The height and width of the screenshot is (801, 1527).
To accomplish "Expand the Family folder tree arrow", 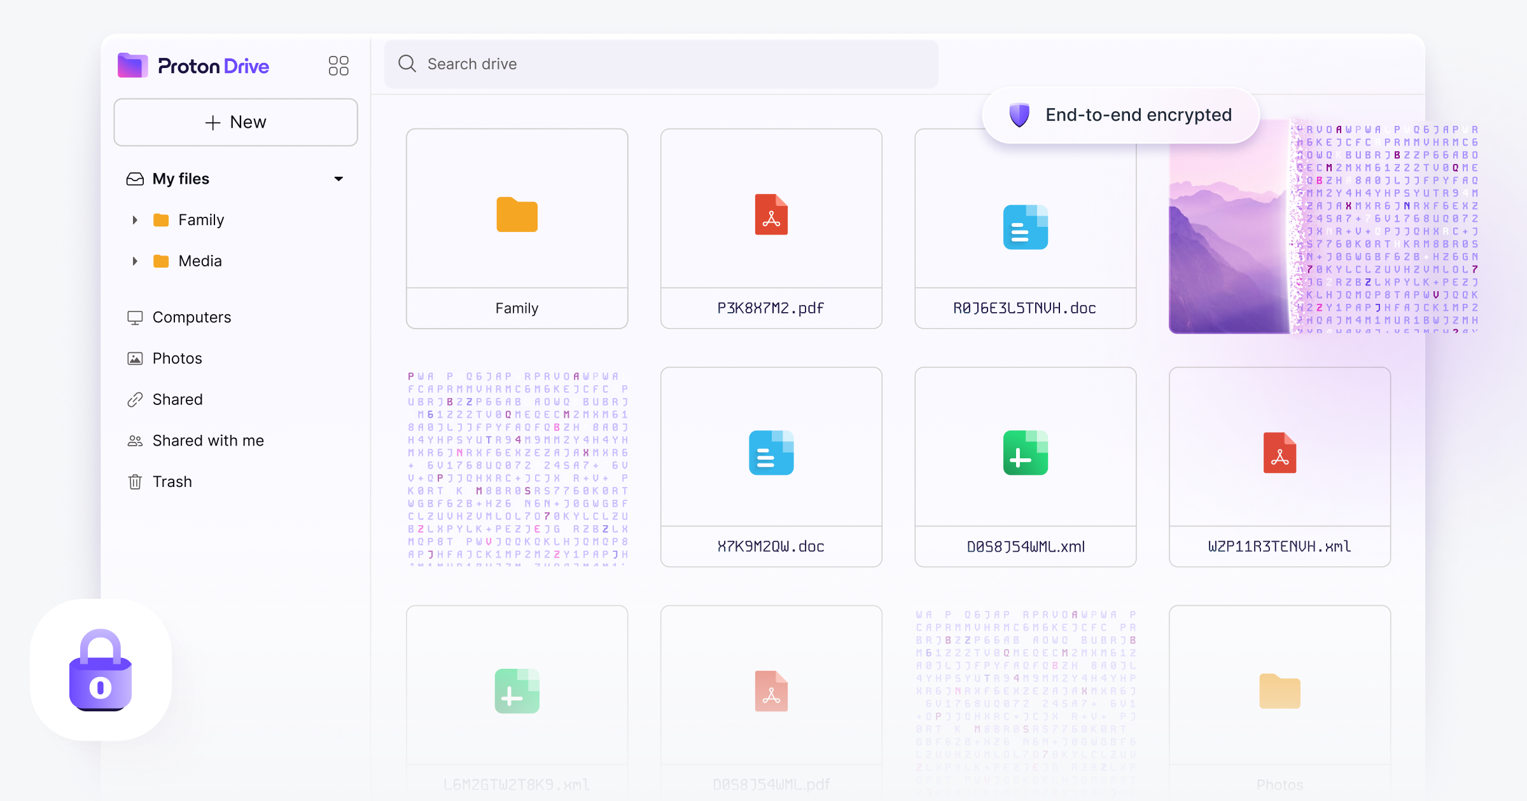I will pos(135,220).
